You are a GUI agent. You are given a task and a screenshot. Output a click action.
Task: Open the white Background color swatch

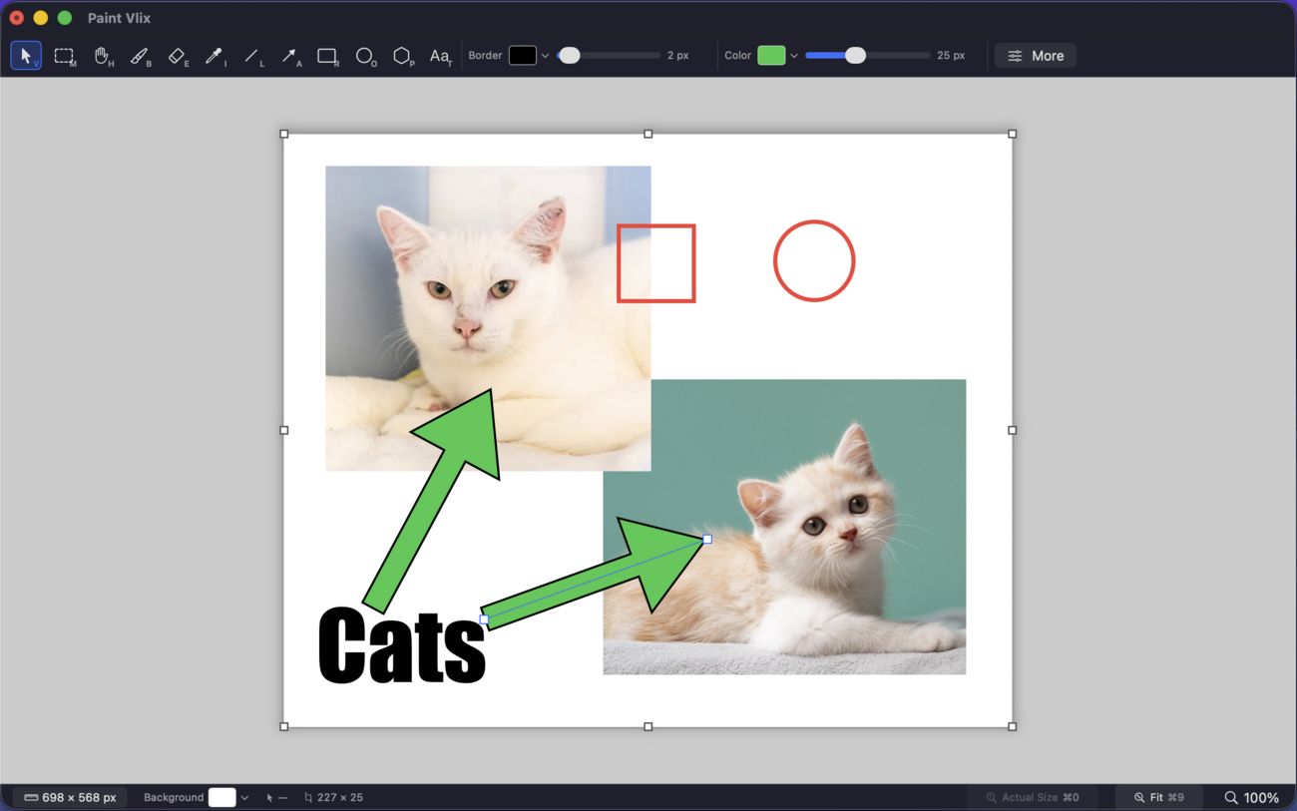click(222, 797)
